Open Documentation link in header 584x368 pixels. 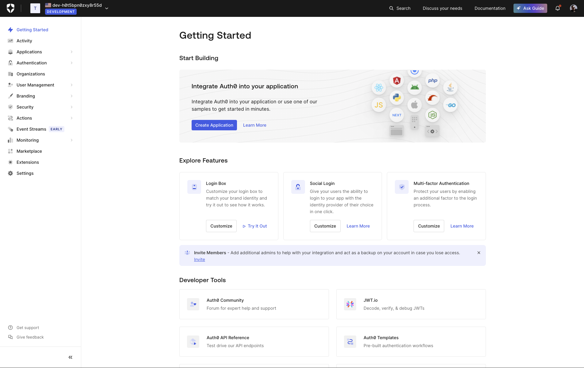(x=490, y=8)
